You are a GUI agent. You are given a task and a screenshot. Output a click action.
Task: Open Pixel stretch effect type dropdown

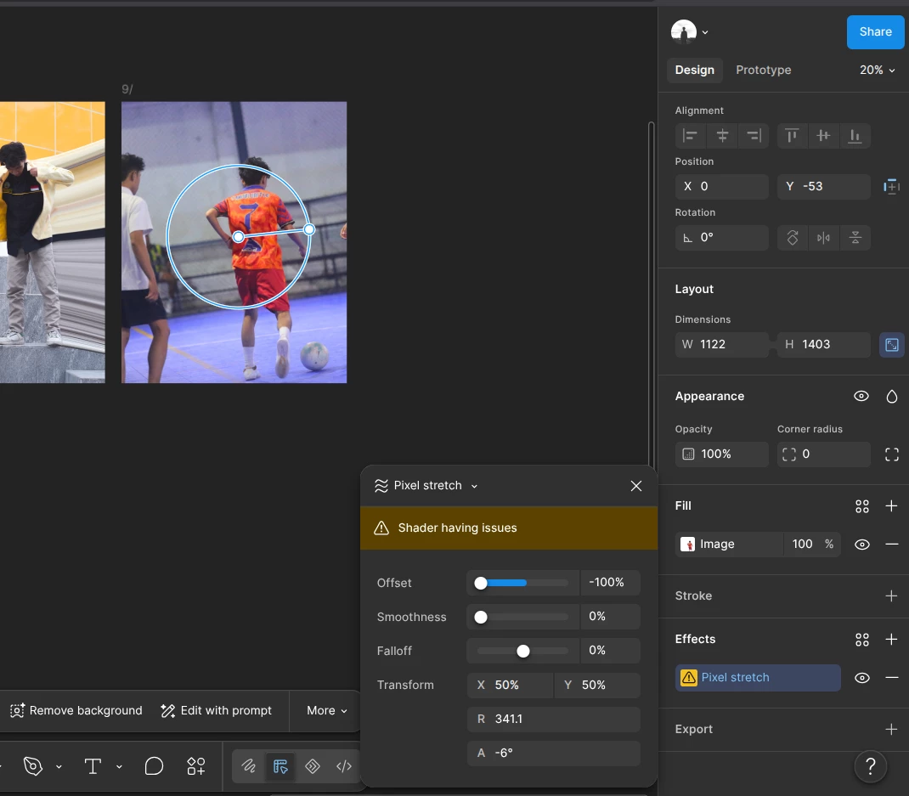click(x=426, y=486)
